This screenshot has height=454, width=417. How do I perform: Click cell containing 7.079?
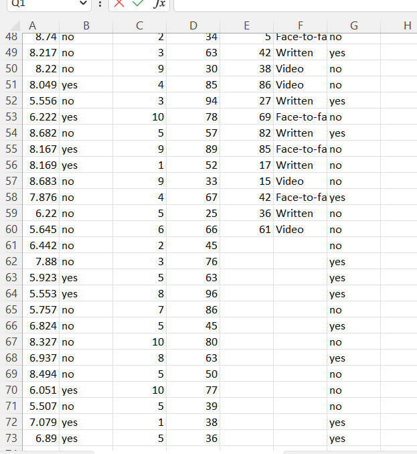pos(41,422)
